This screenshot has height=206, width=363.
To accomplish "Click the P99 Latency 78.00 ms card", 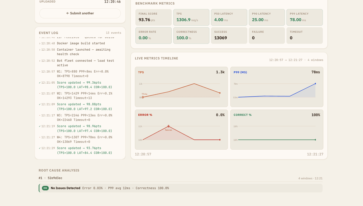I will pyautogui.click(x=305, y=17).
